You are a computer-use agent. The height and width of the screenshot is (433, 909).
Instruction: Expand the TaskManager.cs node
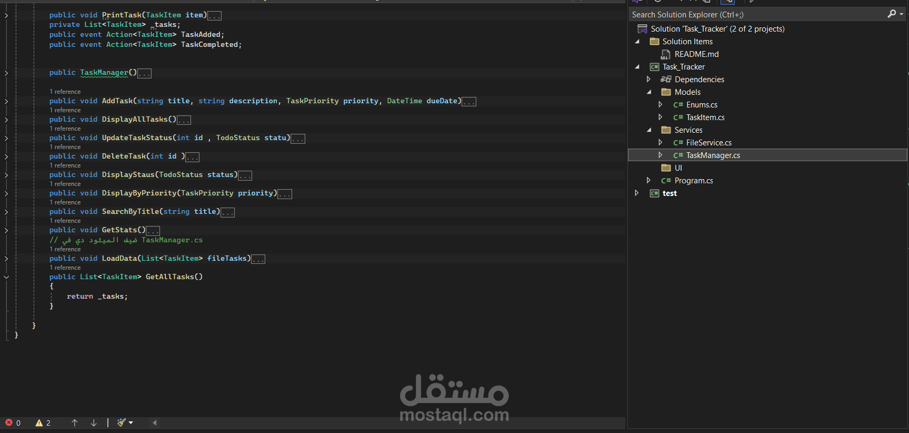tap(660, 155)
